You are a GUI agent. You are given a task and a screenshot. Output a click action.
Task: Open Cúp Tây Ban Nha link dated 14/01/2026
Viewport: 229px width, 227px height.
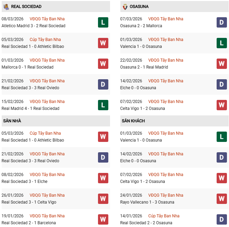click(x=164, y=216)
